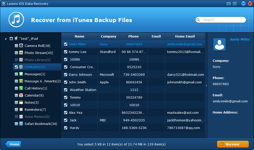The width and height of the screenshot is (254, 150).
Task: Click the Photo Stream sunflower icon
Action: [x=21, y=53]
